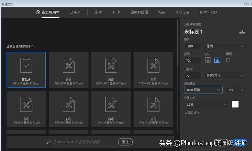Select the 290 x 160 毫米 preset
Screen dimensions: 252x151
69,109
